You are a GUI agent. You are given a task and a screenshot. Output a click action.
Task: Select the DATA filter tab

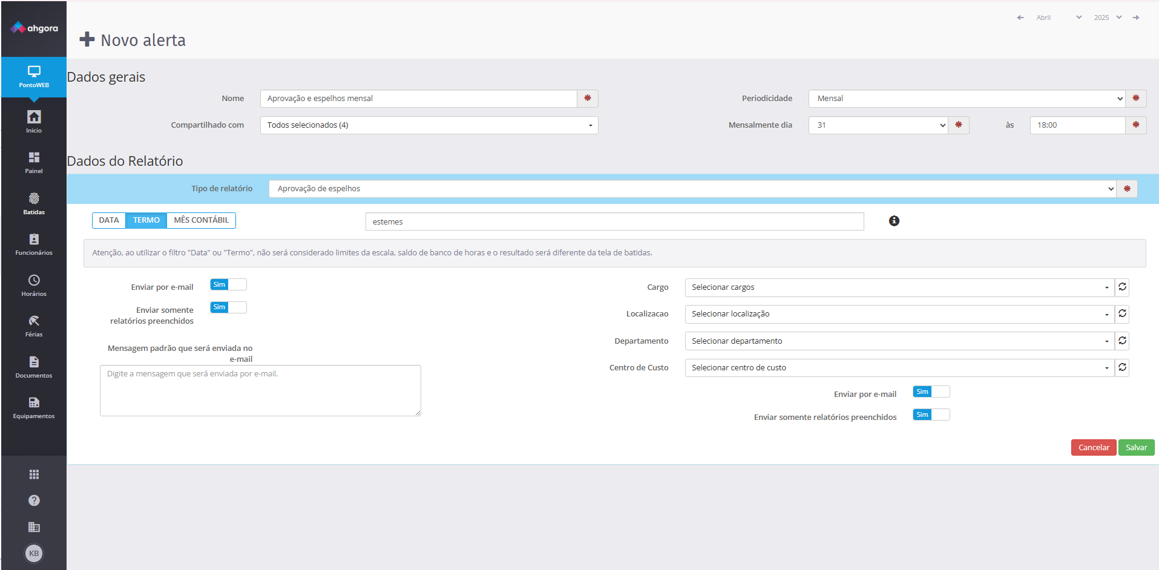109,220
